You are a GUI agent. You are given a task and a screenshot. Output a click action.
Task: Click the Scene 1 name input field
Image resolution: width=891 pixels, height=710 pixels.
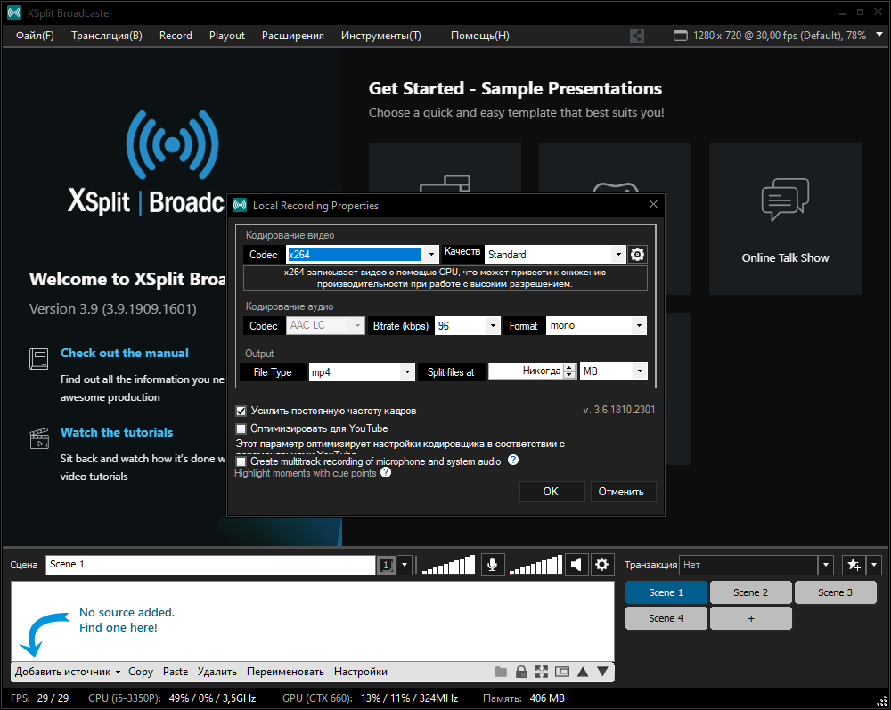[x=210, y=565]
